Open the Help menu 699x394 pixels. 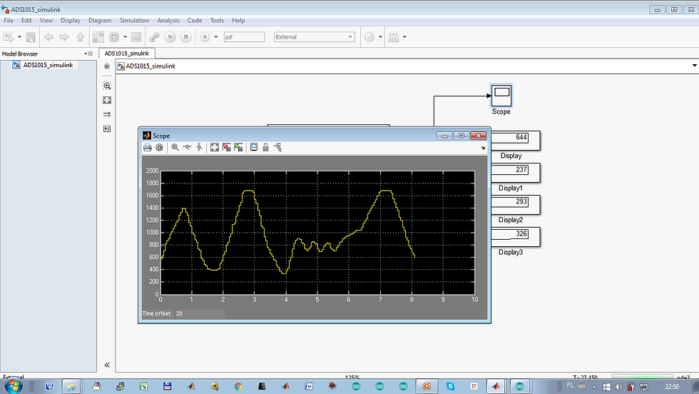pyautogui.click(x=238, y=21)
